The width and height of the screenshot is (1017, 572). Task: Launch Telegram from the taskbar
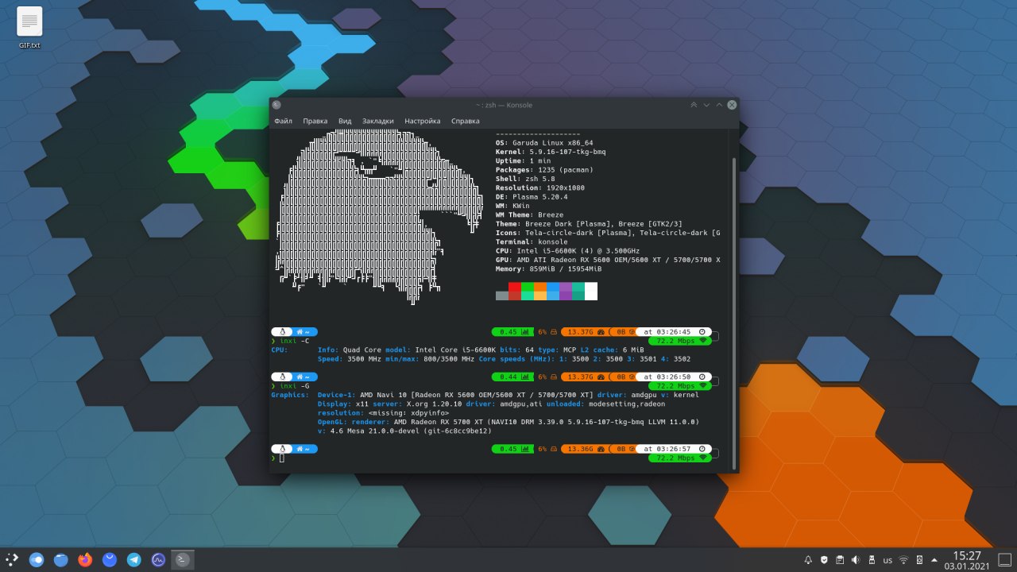coord(134,560)
